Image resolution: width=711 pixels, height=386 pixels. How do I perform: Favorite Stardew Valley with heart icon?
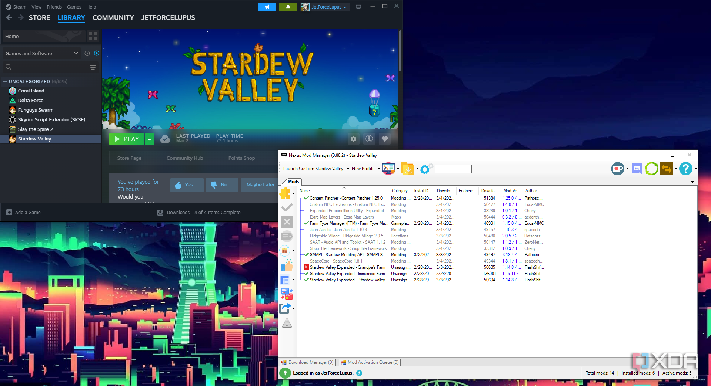point(385,139)
